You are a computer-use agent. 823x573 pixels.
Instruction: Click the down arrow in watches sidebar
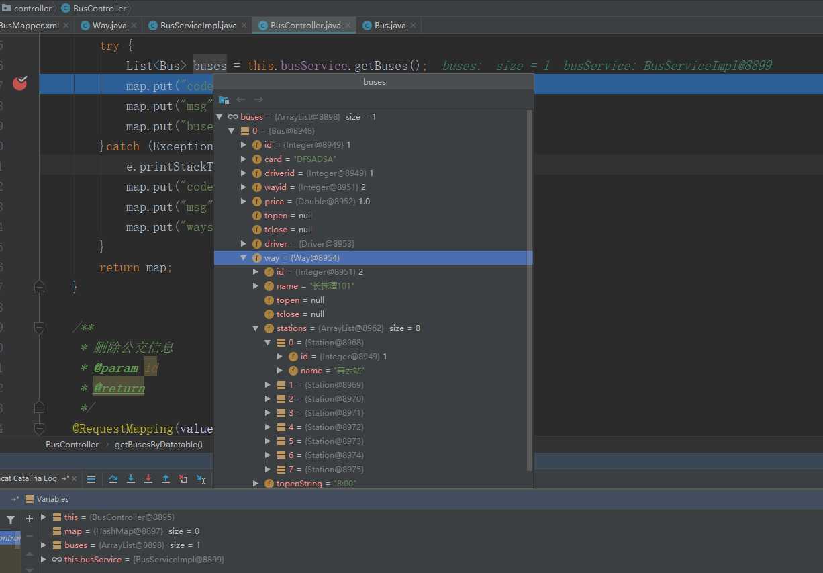click(30, 570)
